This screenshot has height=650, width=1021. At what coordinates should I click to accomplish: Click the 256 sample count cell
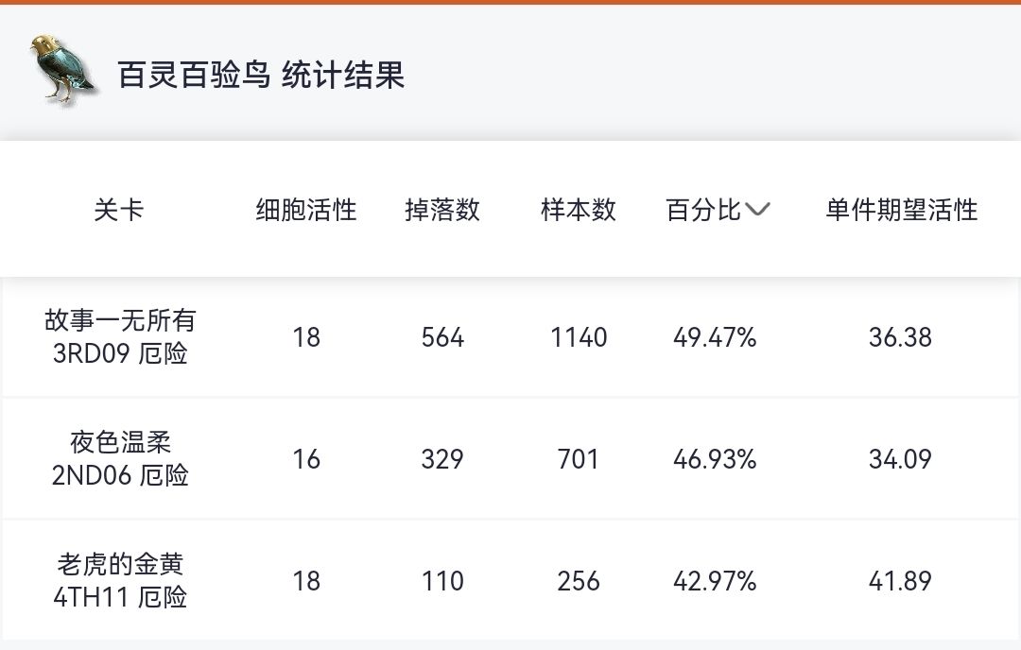579,581
